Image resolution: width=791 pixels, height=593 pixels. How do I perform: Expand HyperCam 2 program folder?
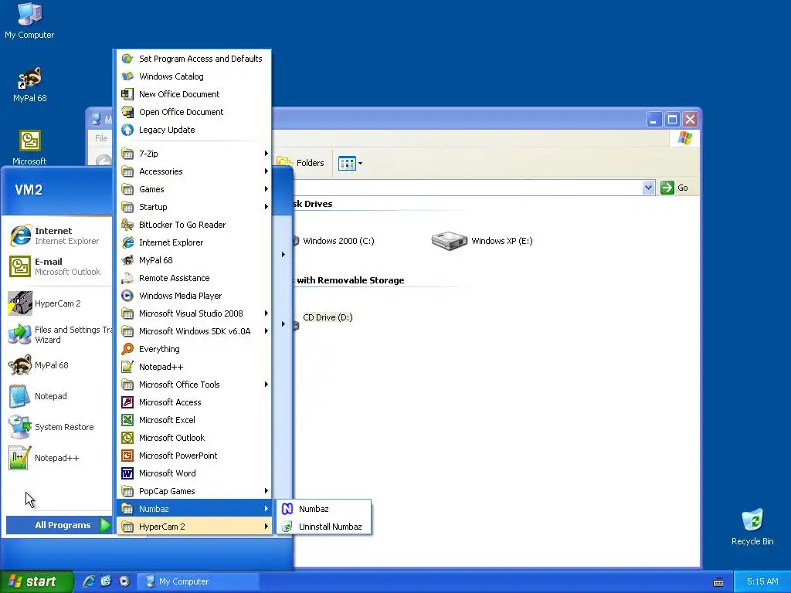[194, 527]
